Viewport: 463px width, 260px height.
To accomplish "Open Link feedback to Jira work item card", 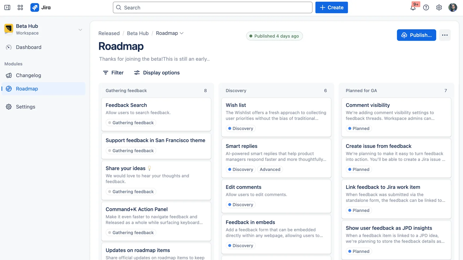I will (396, 199).
